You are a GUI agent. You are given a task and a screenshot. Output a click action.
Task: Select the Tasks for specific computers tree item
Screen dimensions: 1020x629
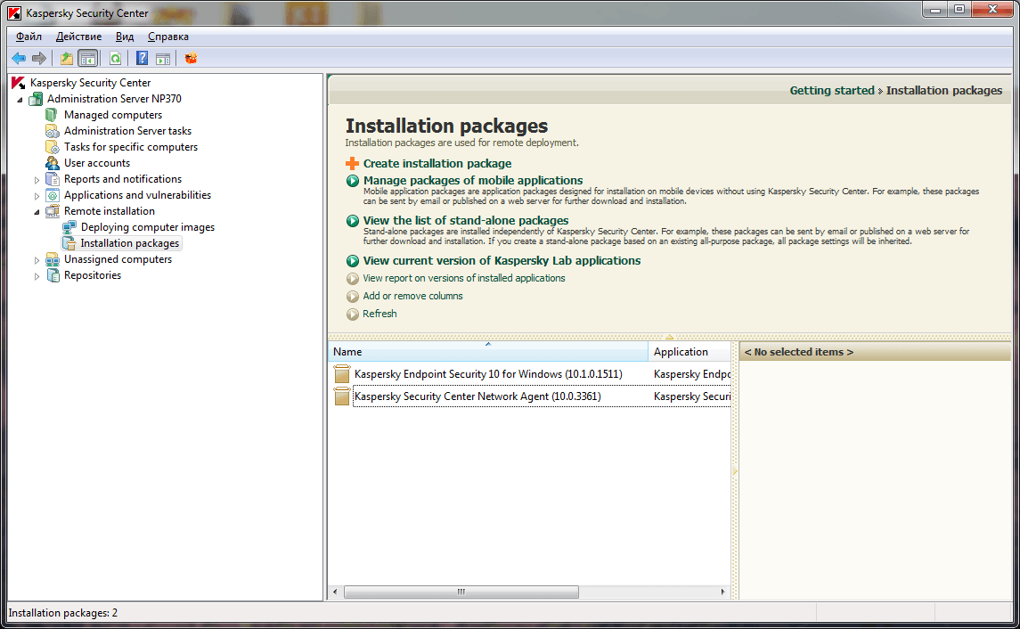[131, 147]
